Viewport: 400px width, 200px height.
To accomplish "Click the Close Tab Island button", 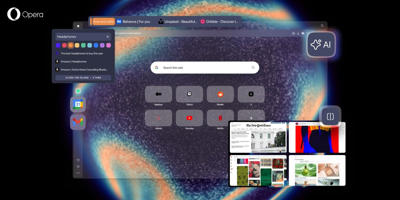I will click(x=83, y=78).
